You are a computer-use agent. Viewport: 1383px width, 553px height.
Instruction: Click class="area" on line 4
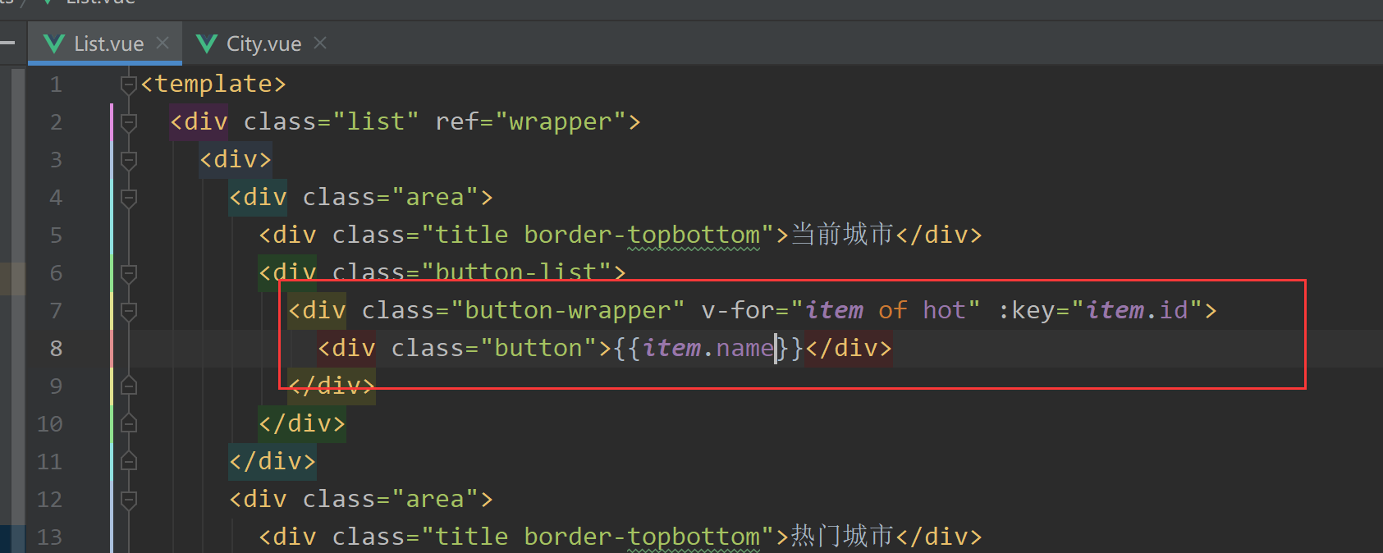(391, 197)
